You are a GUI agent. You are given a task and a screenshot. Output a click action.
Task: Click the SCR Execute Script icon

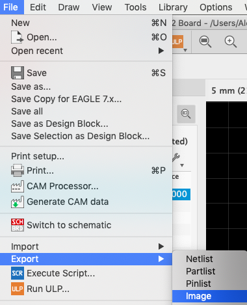(18, 273)
